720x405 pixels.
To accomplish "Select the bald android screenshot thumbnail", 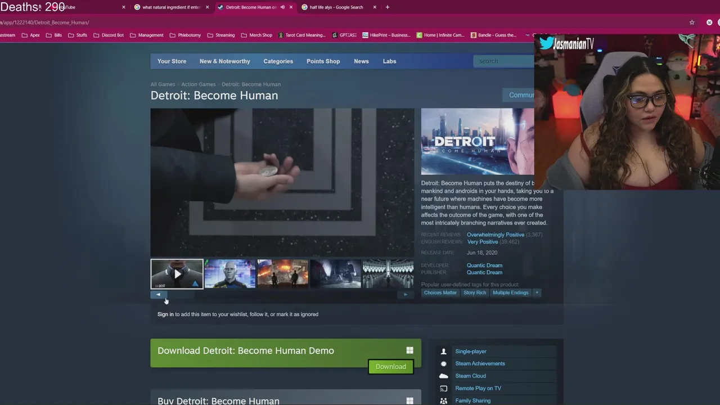I will [x=230, y=274].
